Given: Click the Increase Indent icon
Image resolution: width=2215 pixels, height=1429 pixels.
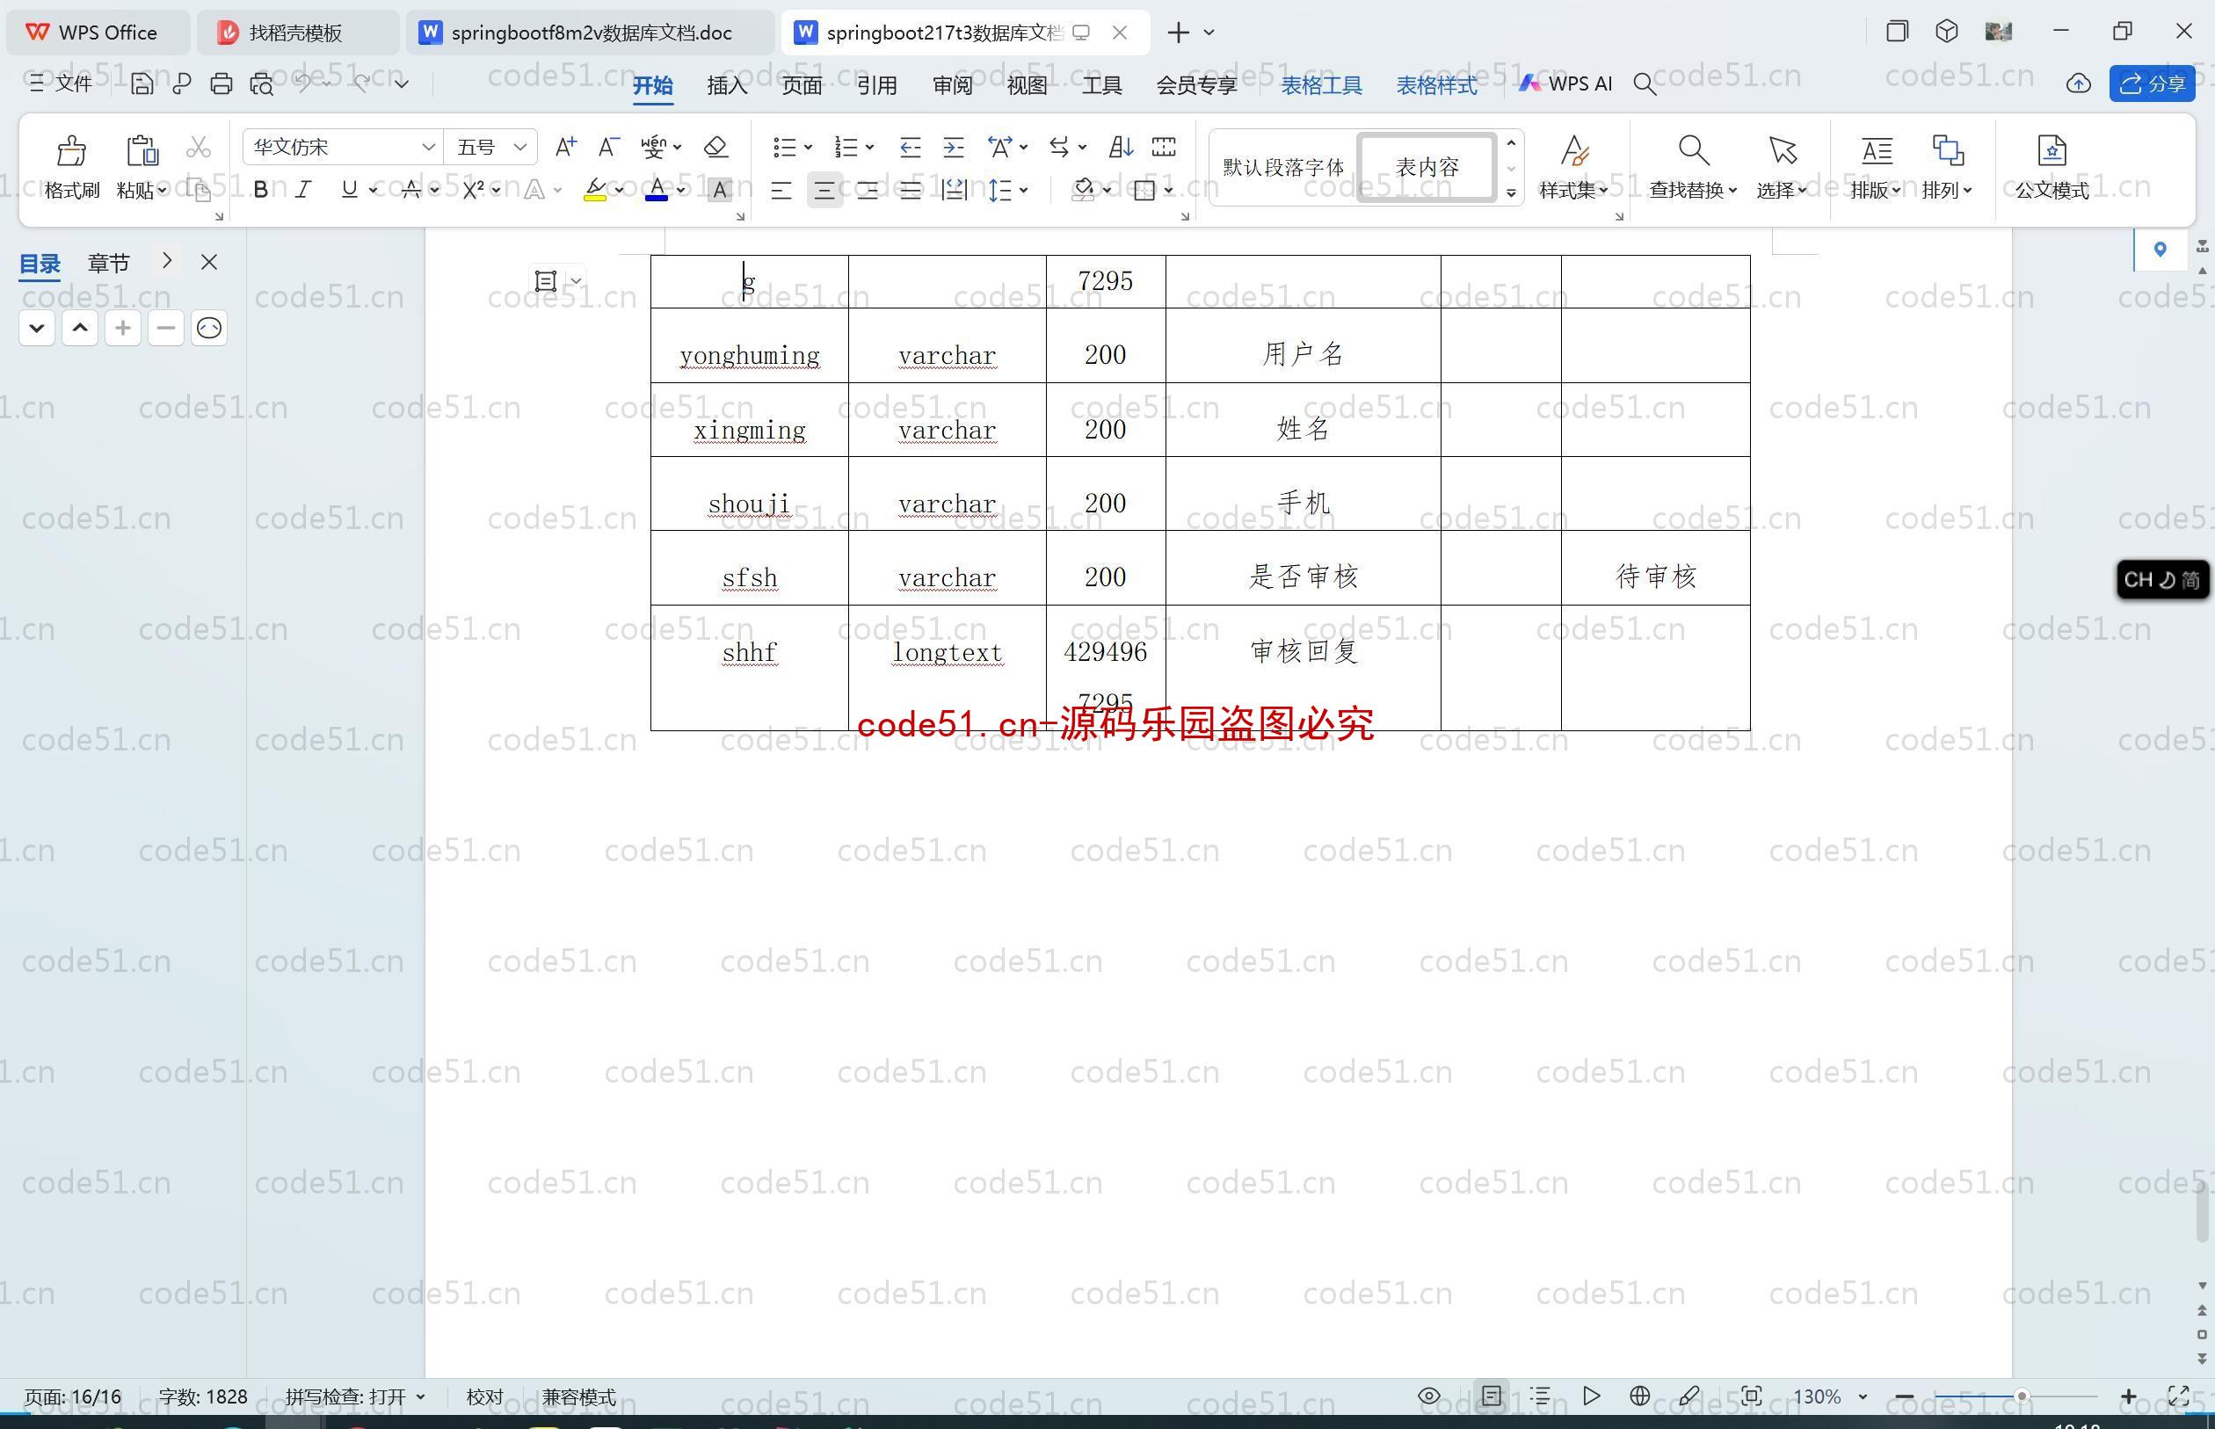Looking at the screenshot, I should (x=953, y=147).
